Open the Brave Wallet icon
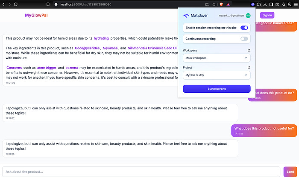 click(278, 4)
